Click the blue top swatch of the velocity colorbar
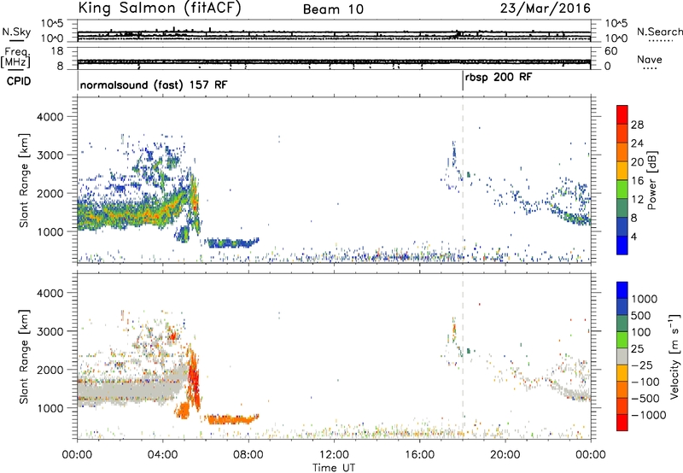 coord(622,290)
